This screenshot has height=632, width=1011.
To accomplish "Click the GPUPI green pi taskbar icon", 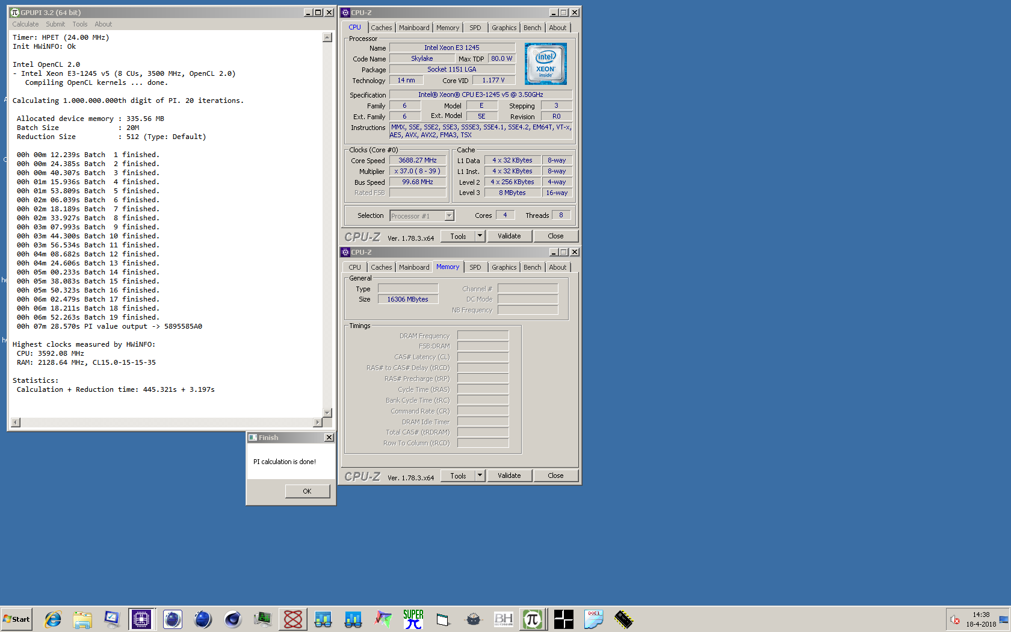I will pyautogui.click(x=533, y=619).
